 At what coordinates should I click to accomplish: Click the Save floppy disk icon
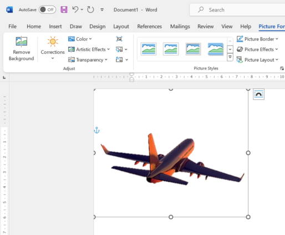(64, 9)
